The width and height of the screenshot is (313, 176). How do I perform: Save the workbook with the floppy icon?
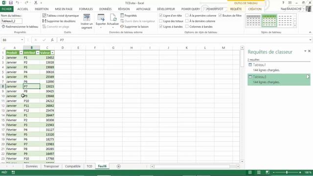click(11, 3)
